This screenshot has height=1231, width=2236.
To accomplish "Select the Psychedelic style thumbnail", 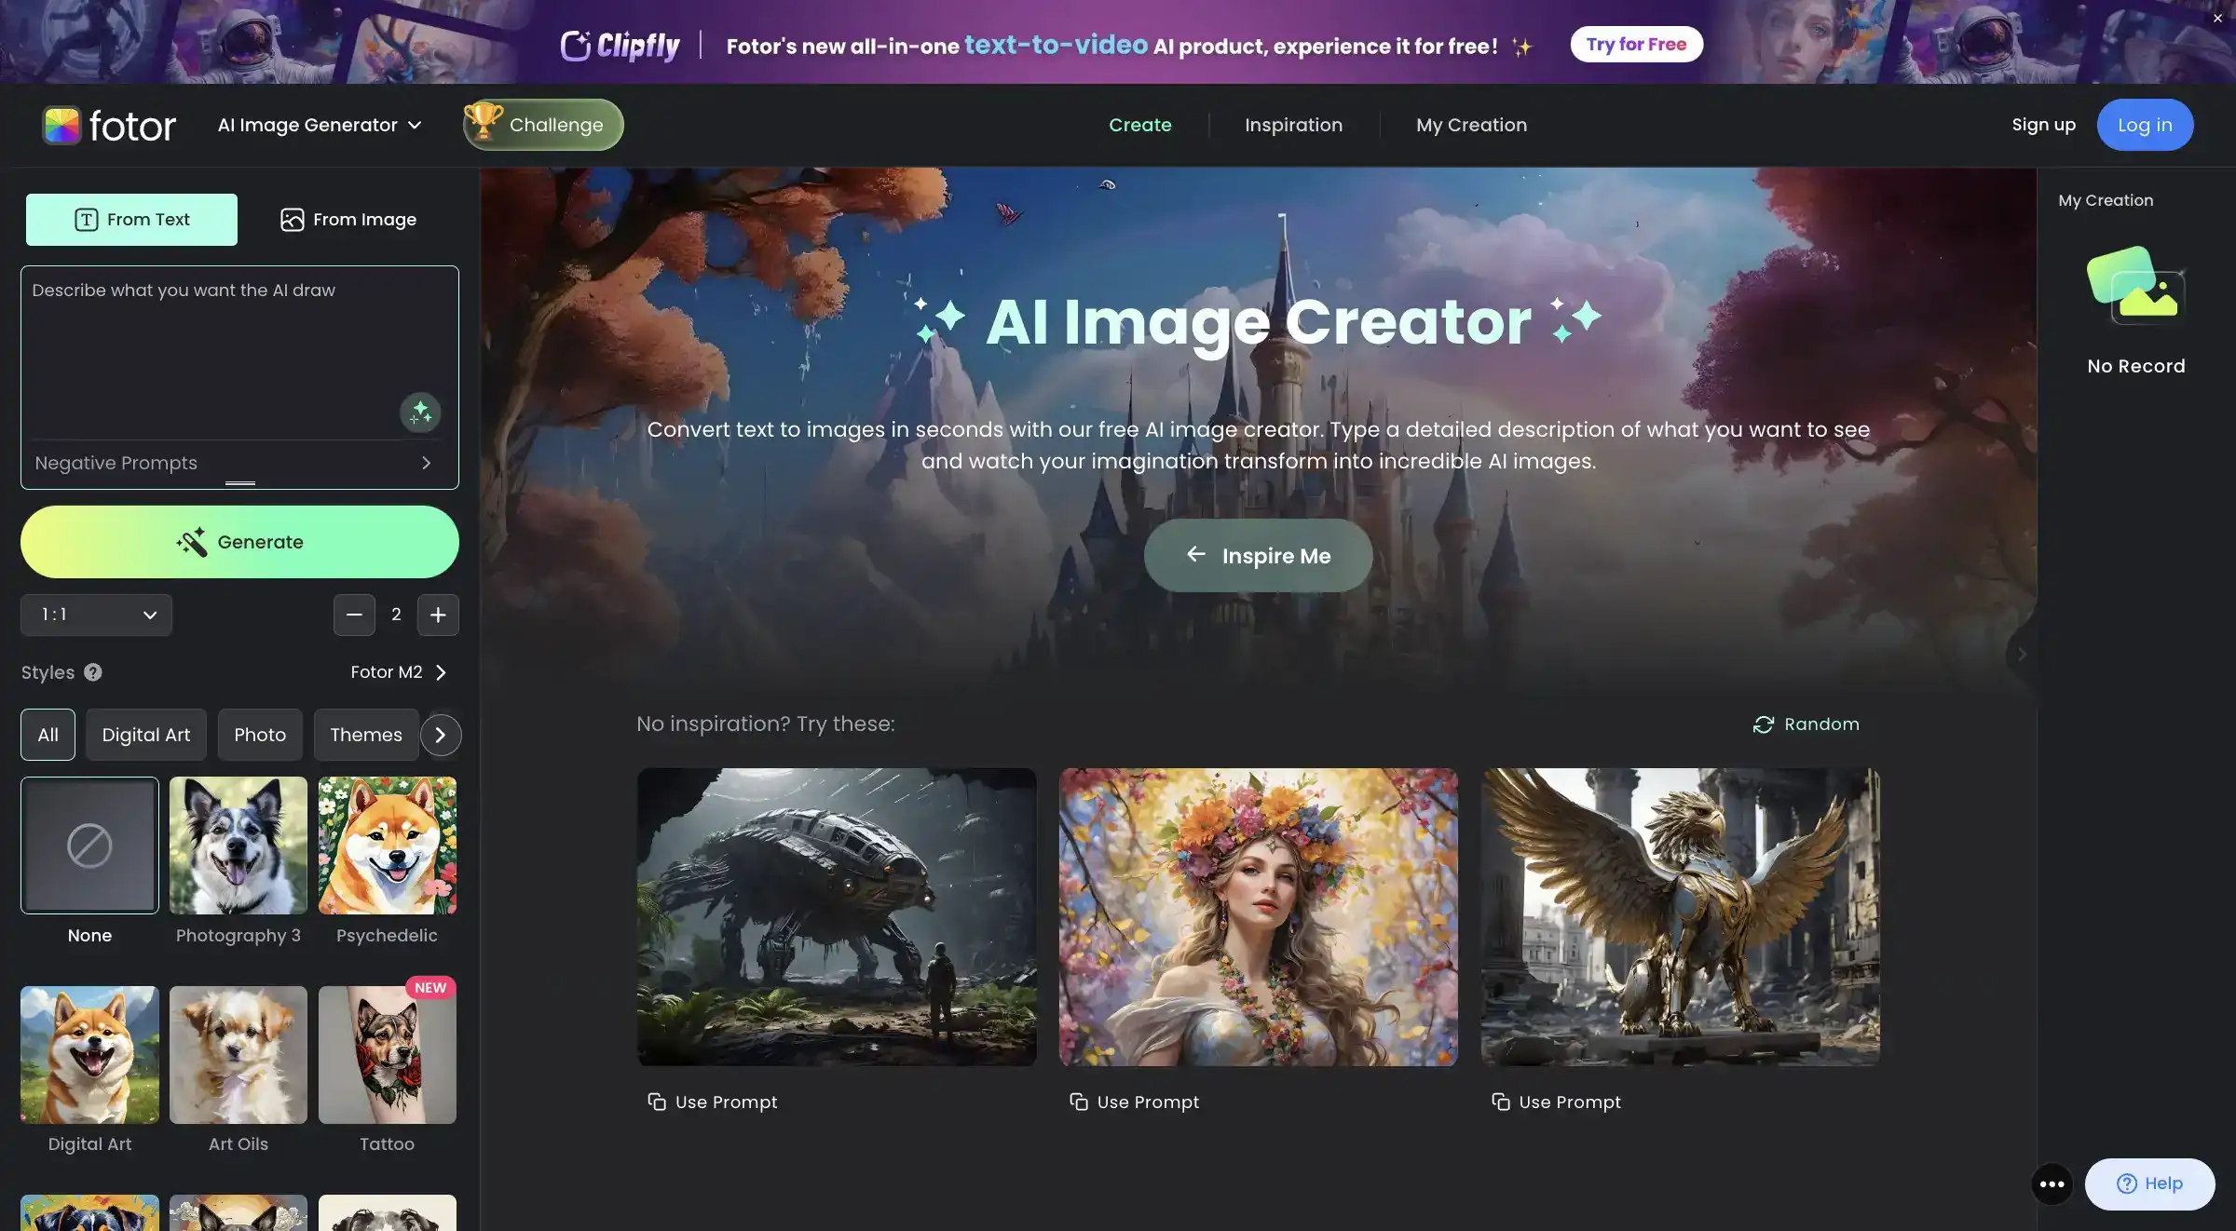I will (387, 845).
